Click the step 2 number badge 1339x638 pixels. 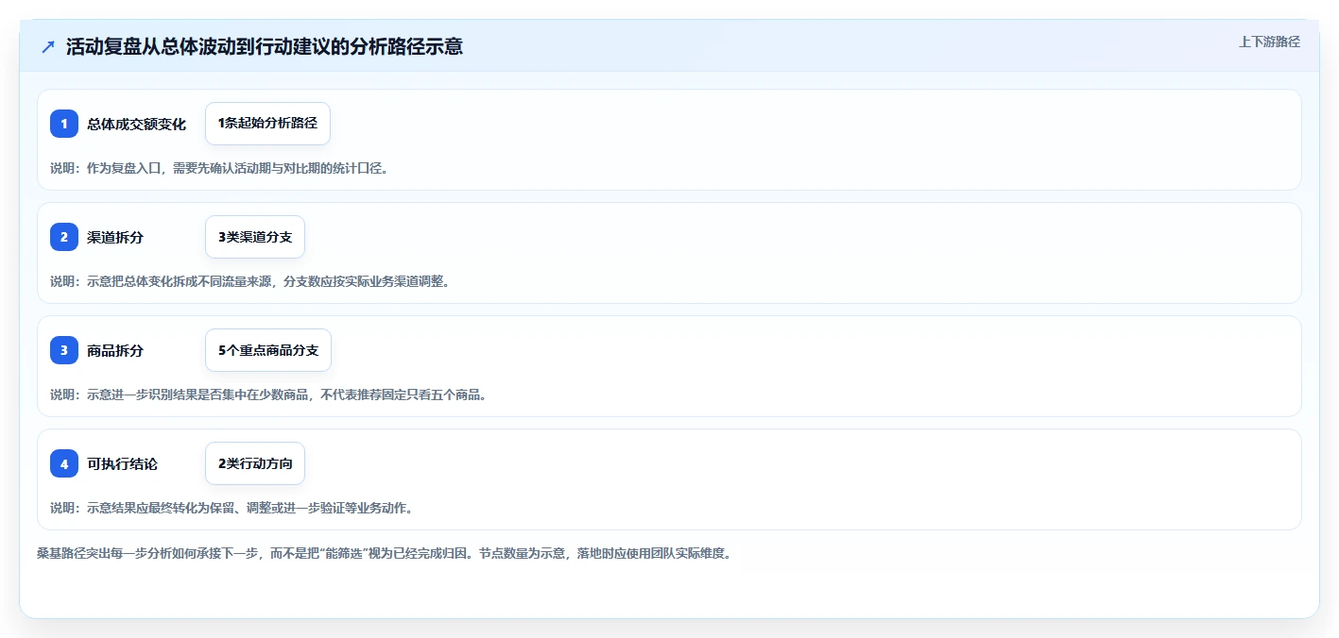[64, 237]
